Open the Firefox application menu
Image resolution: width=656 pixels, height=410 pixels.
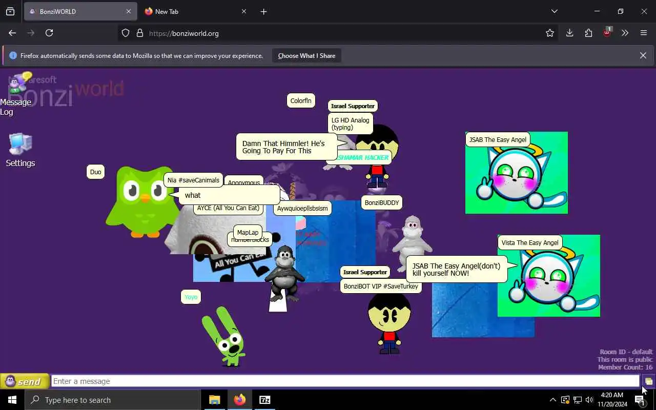point(644,33)
